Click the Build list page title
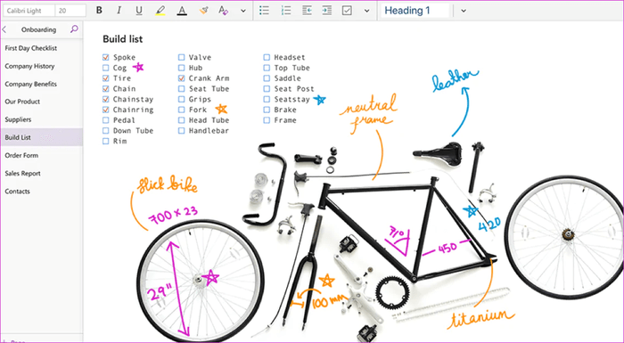 pyautogui.click(x=123, y=39)
